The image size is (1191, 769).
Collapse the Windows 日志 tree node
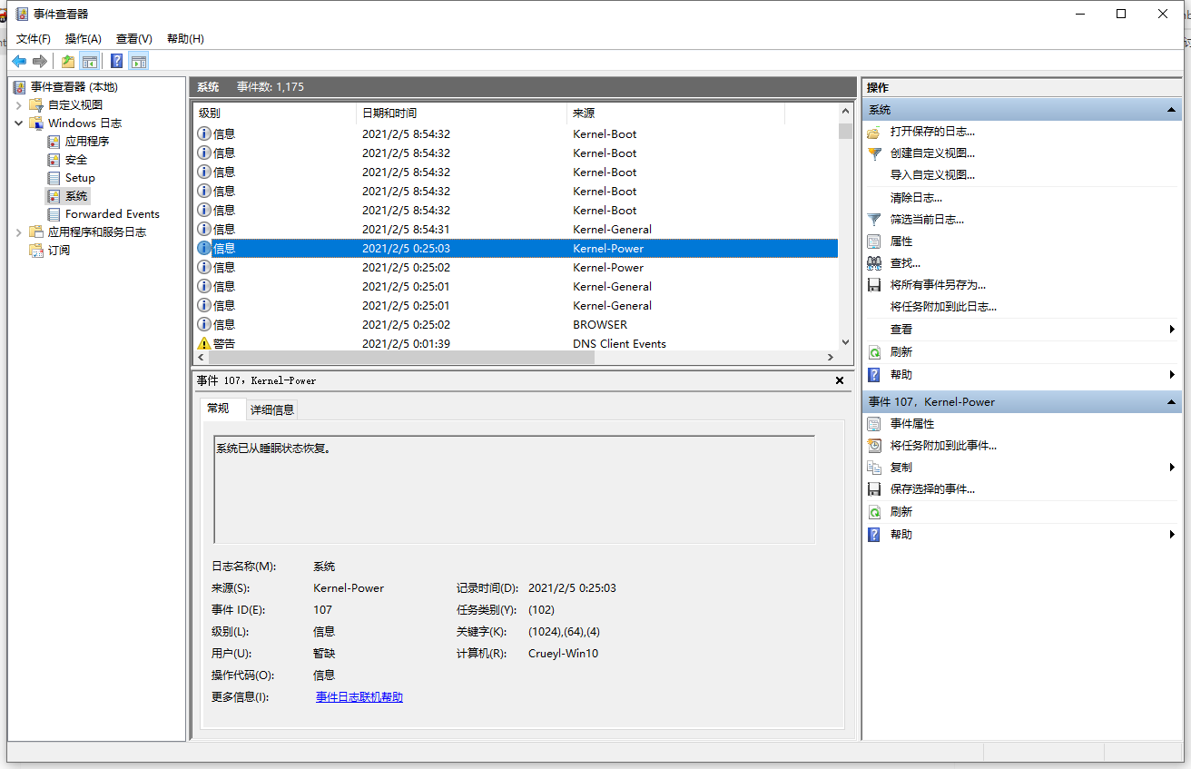coord(18,123)
